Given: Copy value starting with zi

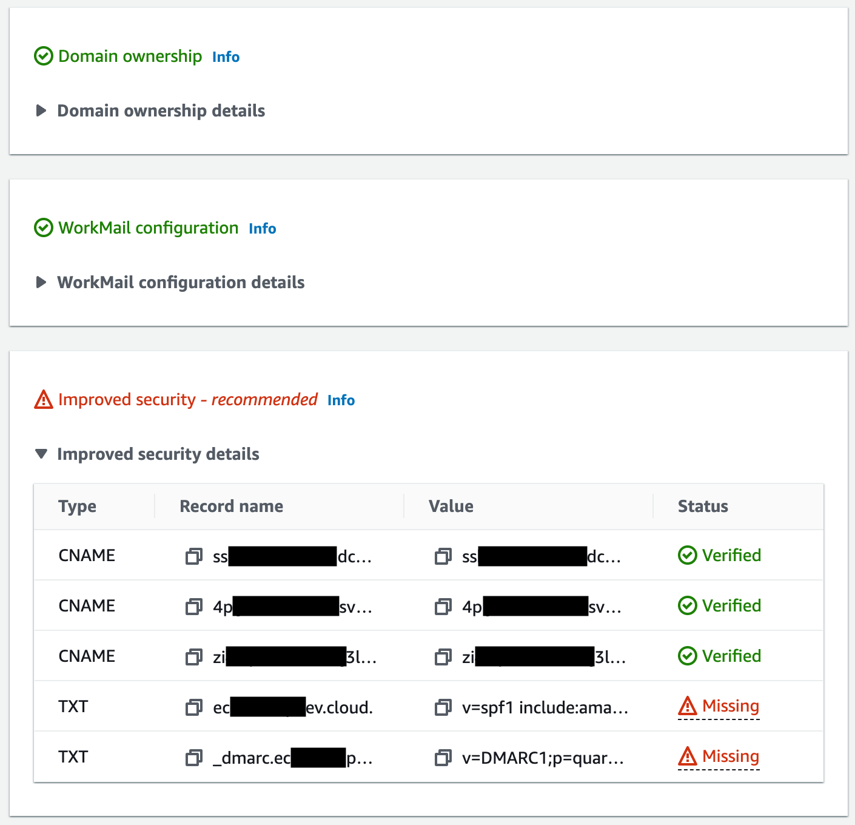Looking at the screenshot, I should coord(443,657).
